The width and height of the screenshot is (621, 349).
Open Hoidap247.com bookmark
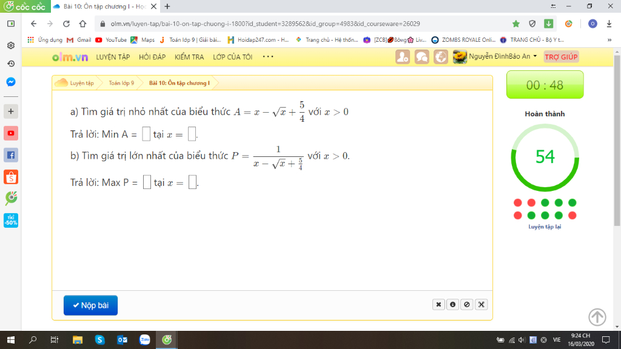pos(258,40)
